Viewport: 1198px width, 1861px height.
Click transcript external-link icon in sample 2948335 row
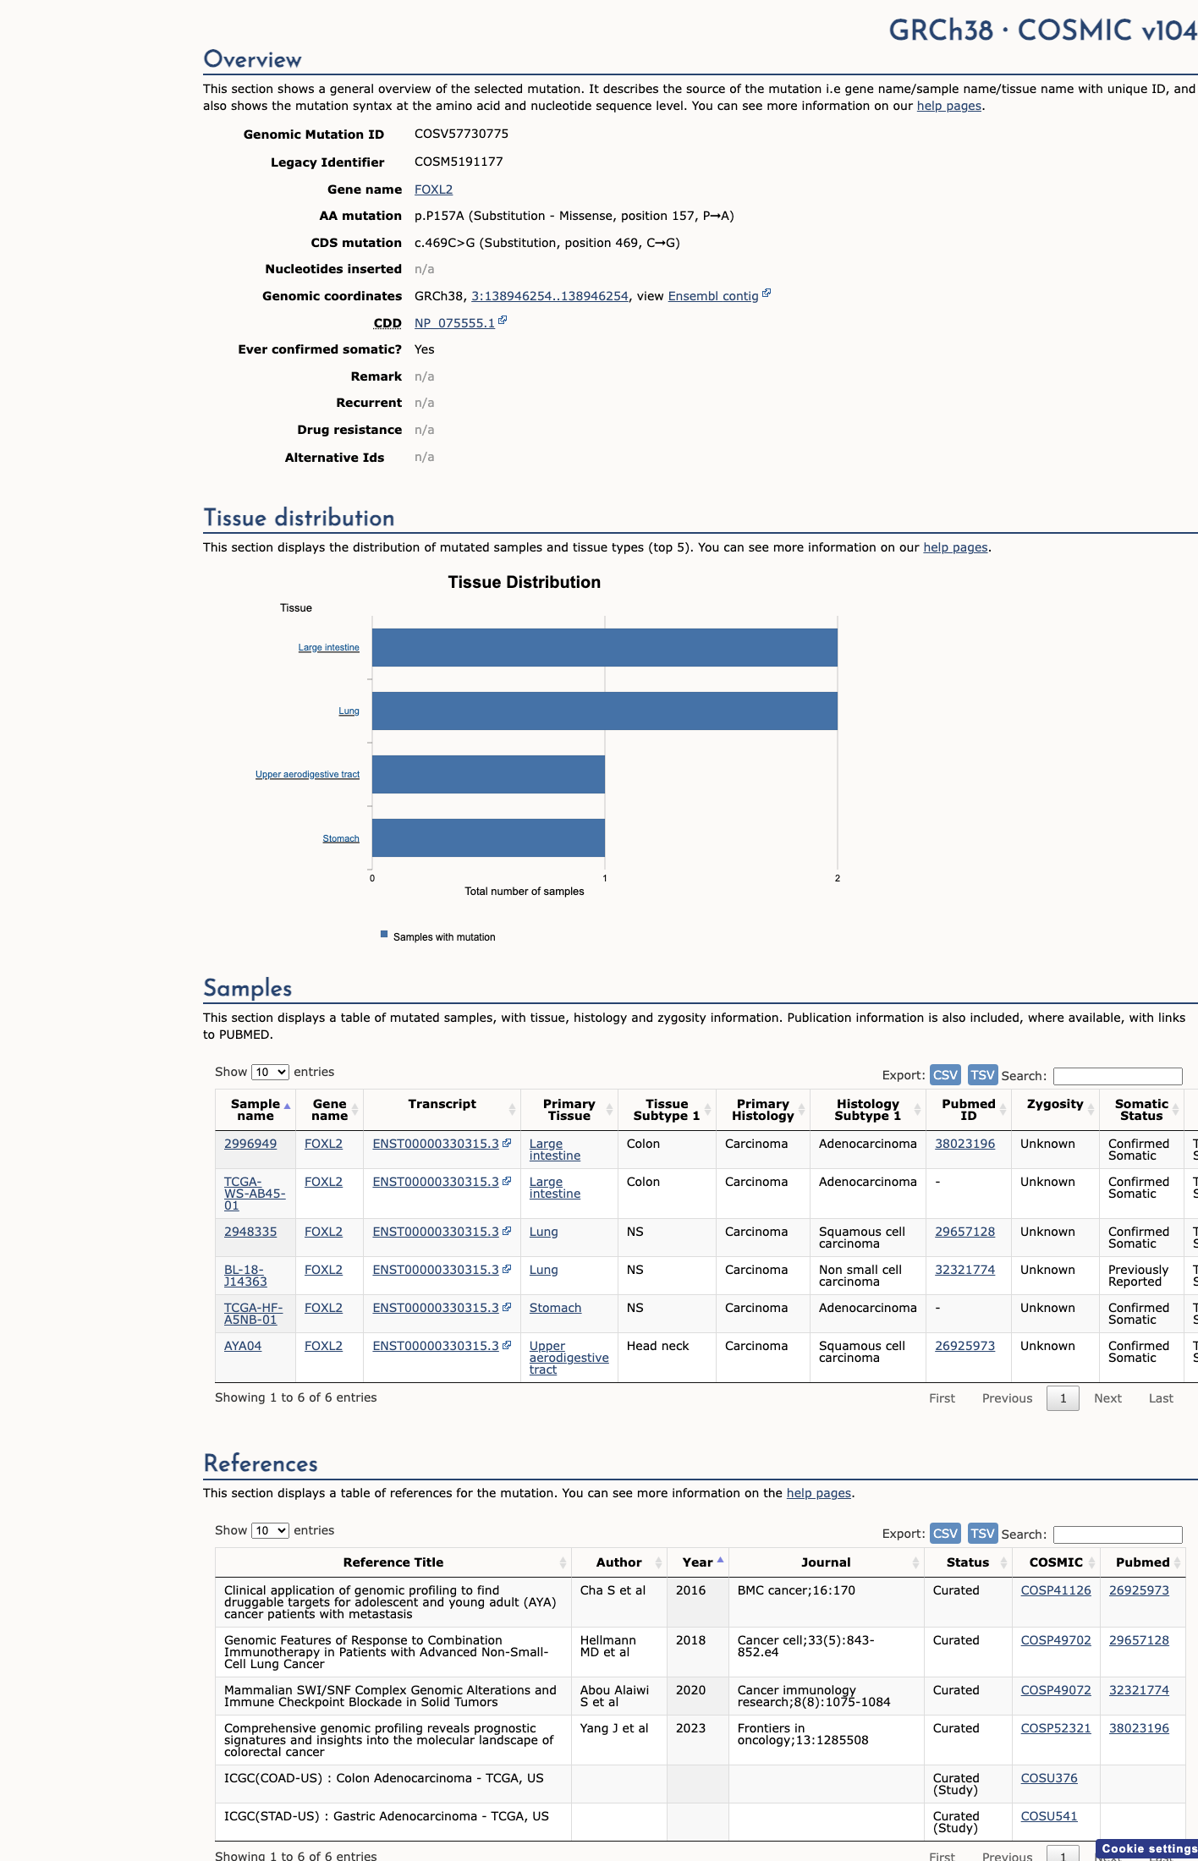(507, 1231)
